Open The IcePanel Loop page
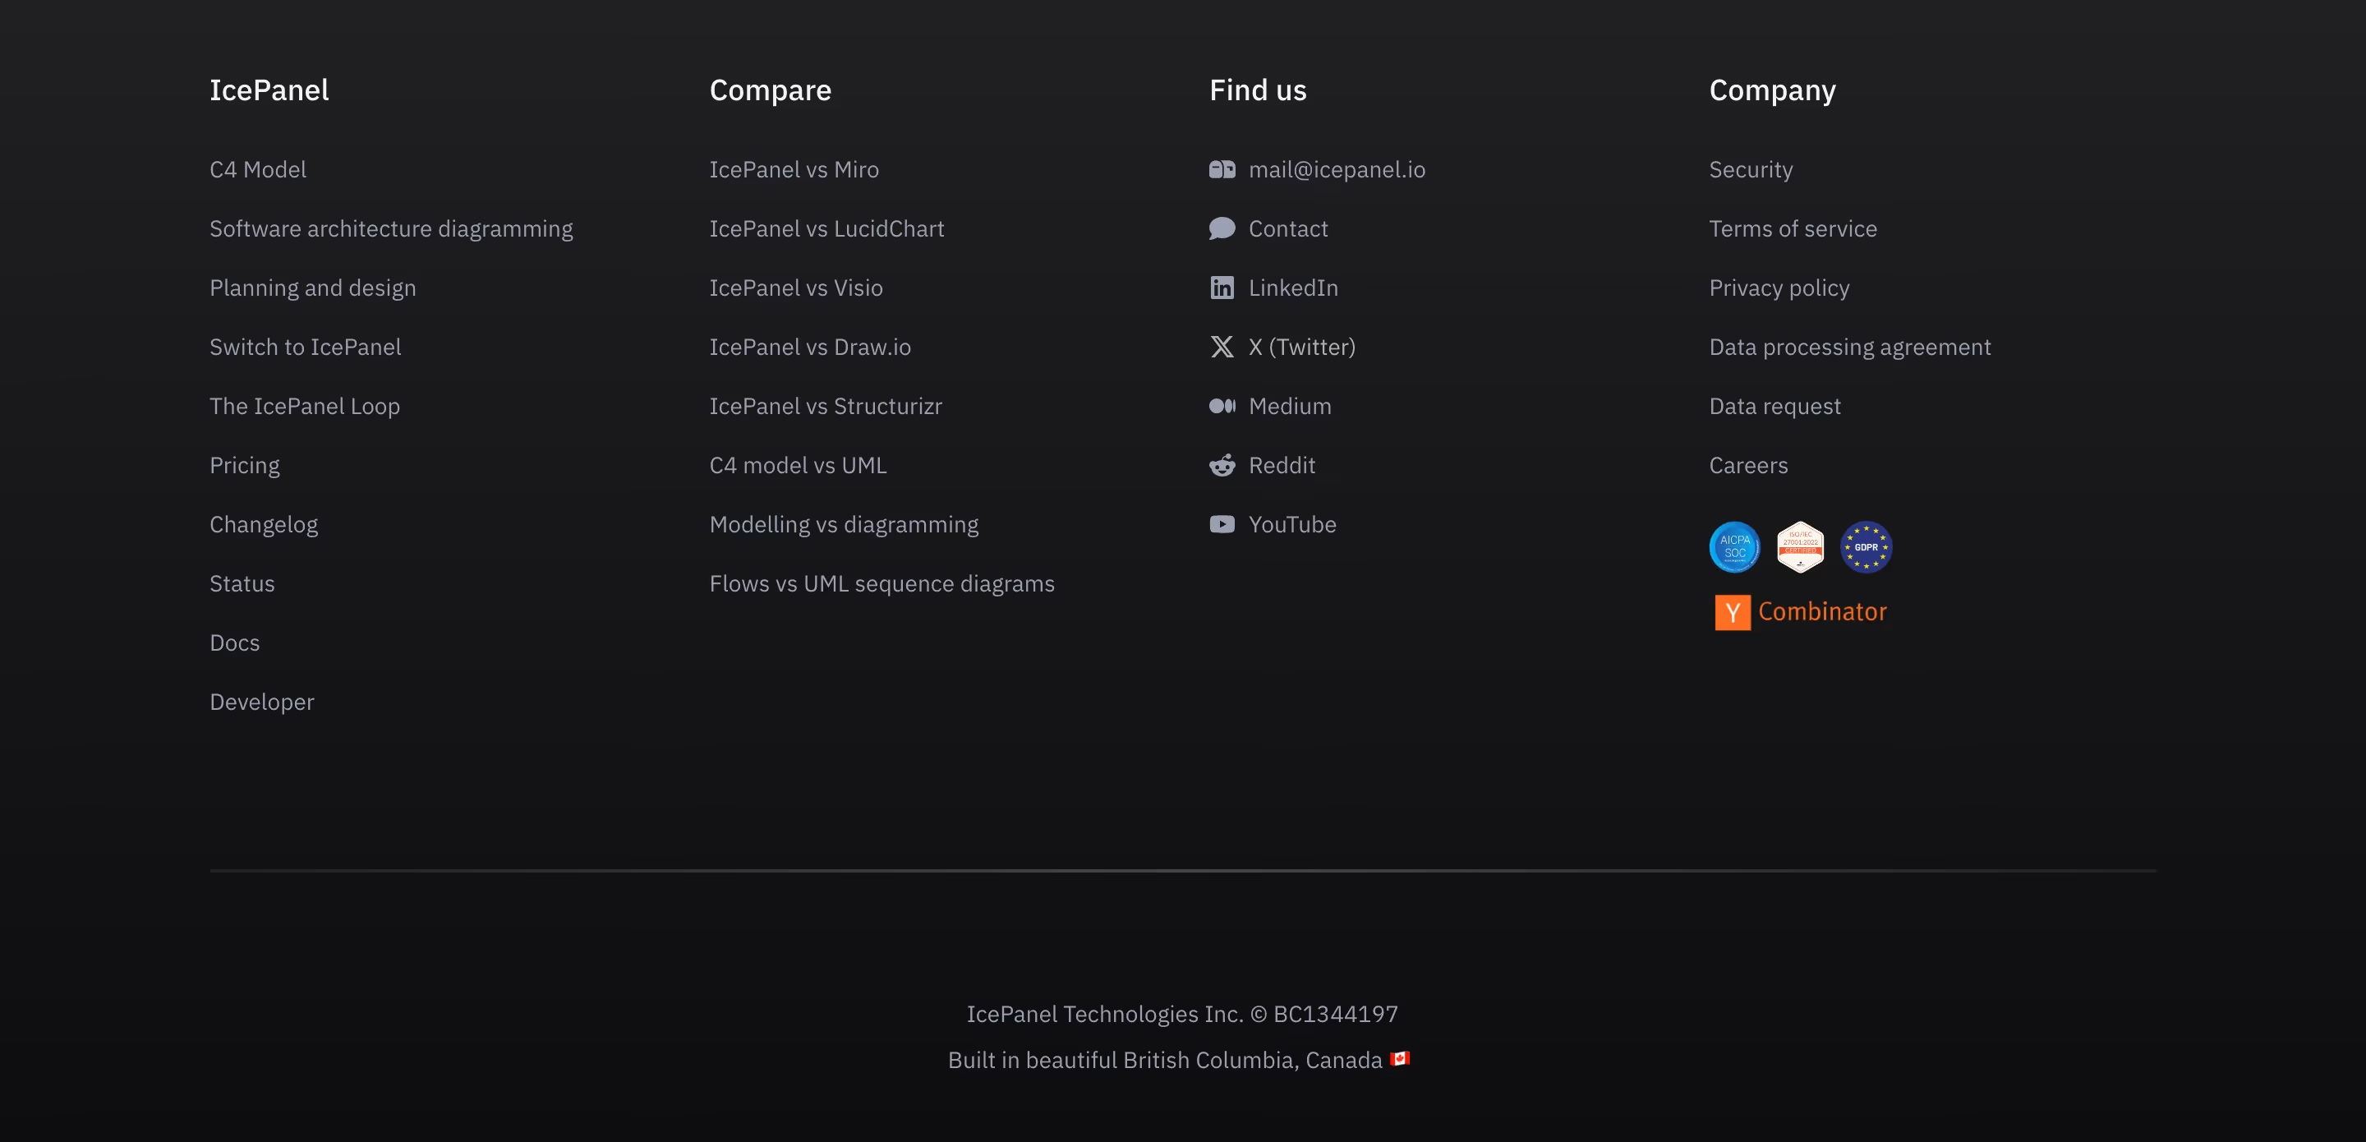The image size is (2366, 1142). [x=304, y=406]
